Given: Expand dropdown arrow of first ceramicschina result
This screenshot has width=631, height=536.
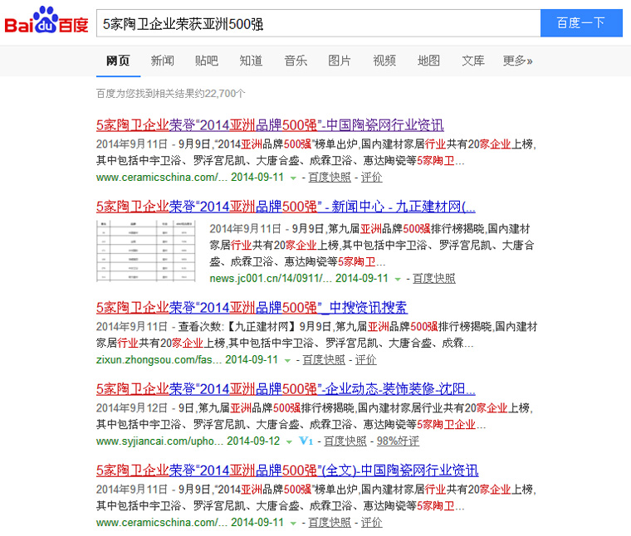Looking at the screenshot, I should (x=293, y=178).
